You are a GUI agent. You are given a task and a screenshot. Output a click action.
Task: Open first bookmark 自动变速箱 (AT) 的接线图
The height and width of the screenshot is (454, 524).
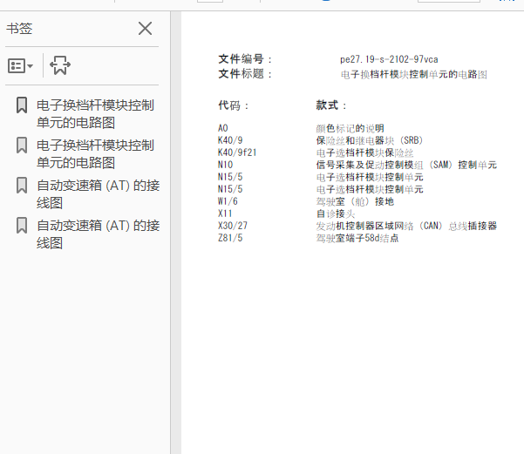click(x=98, y=194)
